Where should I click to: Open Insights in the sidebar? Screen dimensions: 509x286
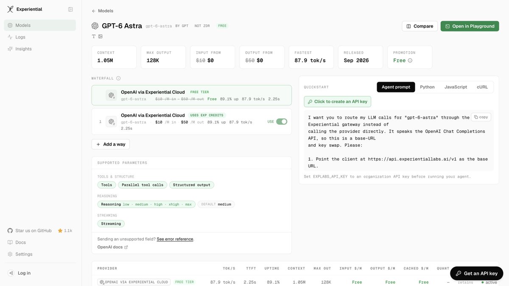[40, 49]
